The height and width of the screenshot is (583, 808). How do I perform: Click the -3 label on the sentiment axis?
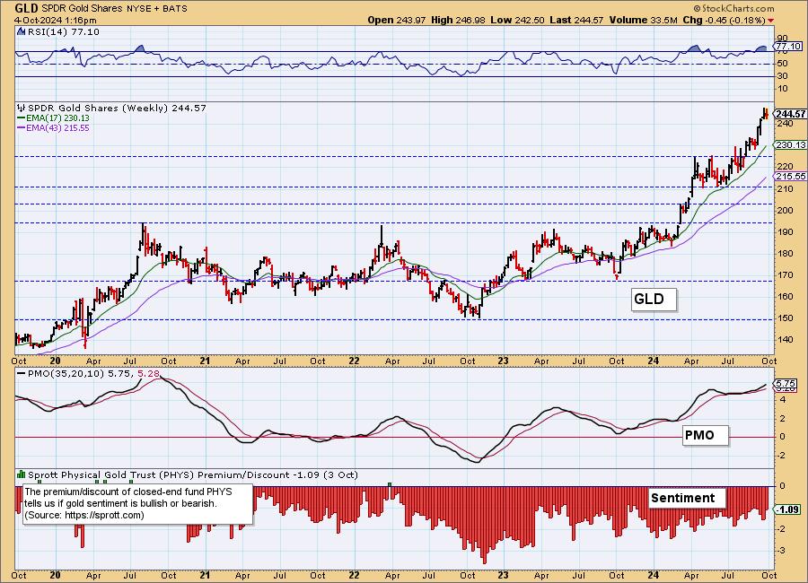point(781,551)
